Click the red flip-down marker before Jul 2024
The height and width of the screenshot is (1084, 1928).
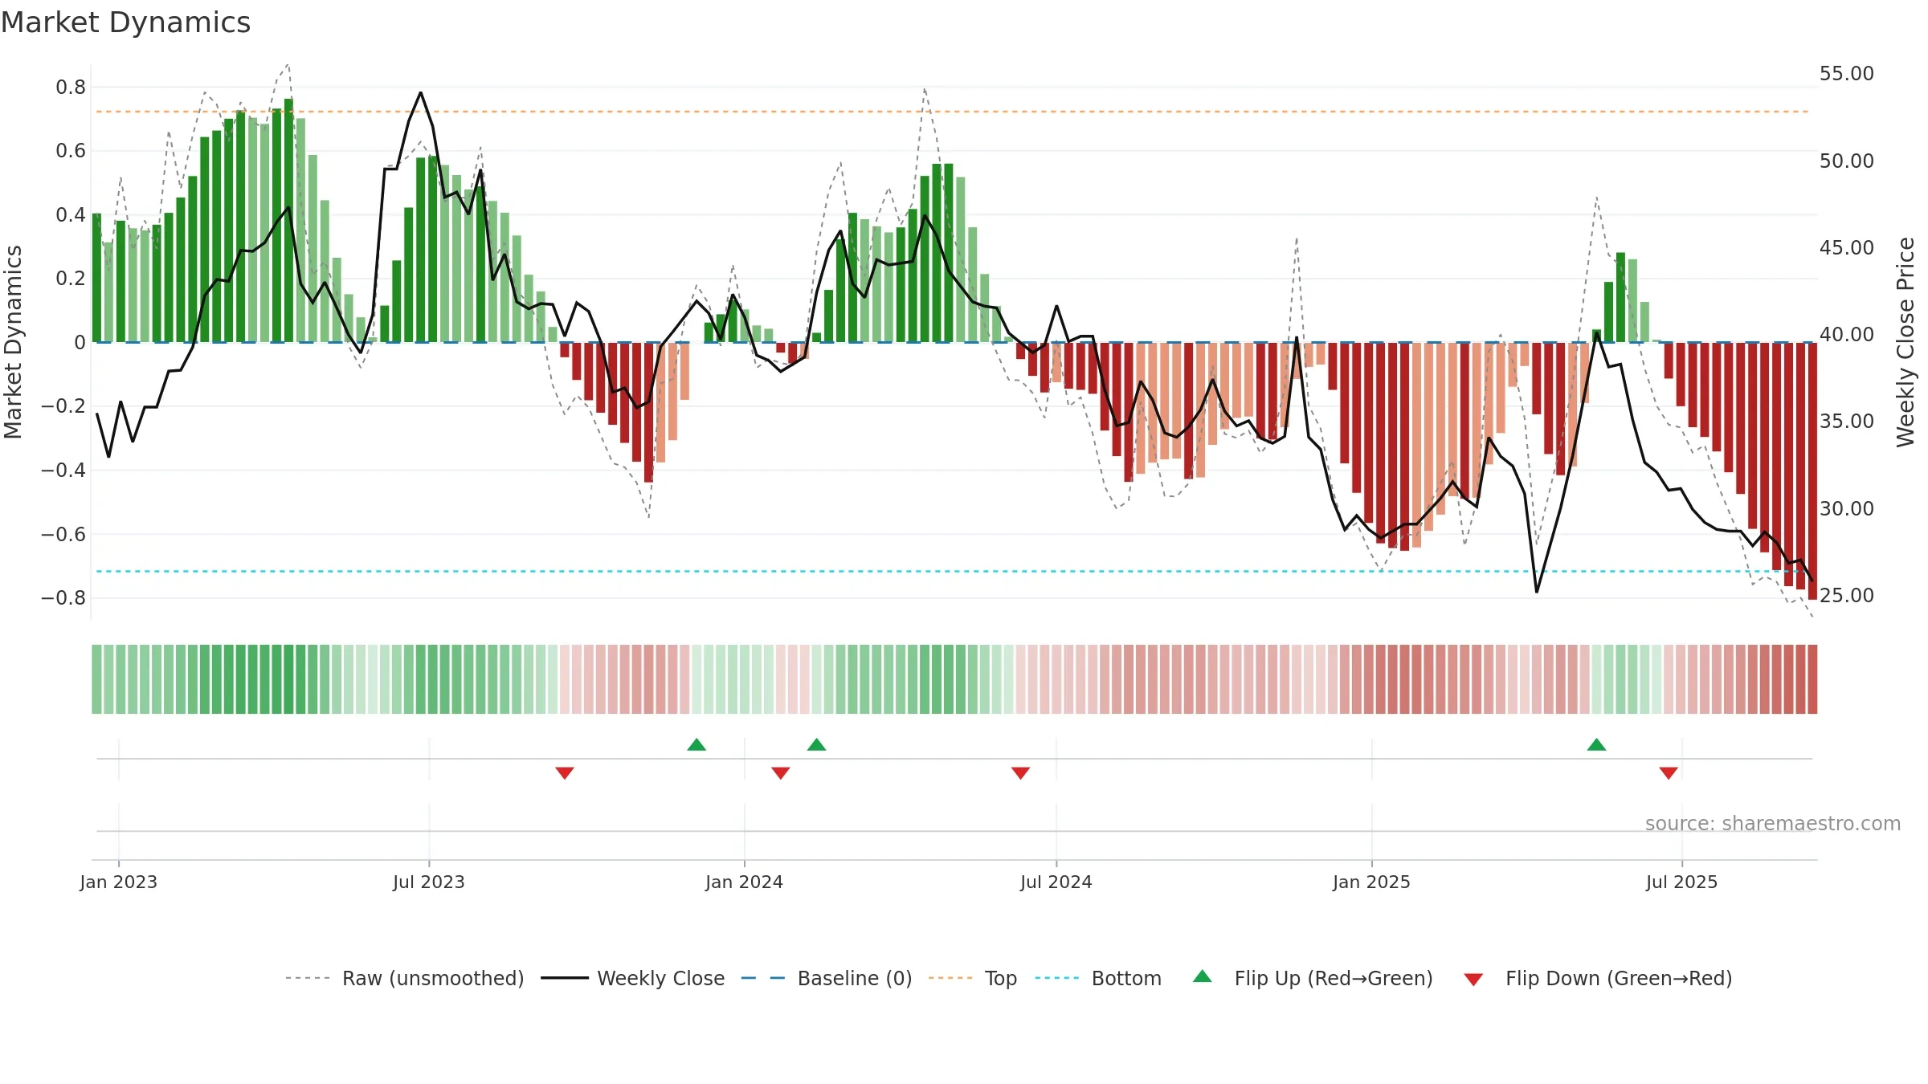1020,772
